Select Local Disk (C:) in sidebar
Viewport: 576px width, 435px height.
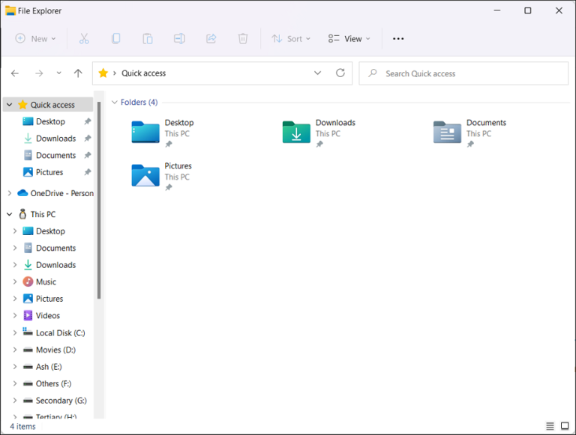60,332
